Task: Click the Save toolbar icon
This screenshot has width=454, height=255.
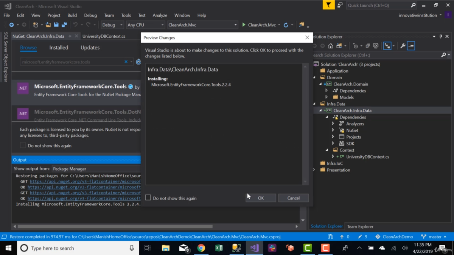Action: point(56,25)
